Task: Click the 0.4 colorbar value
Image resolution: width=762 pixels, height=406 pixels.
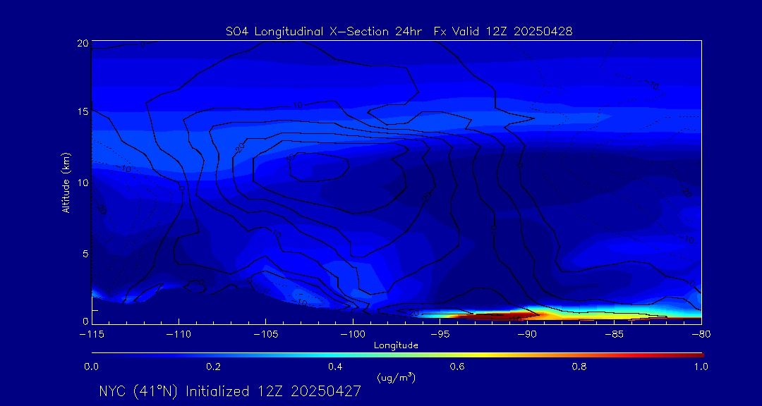Action: [335, 367]
